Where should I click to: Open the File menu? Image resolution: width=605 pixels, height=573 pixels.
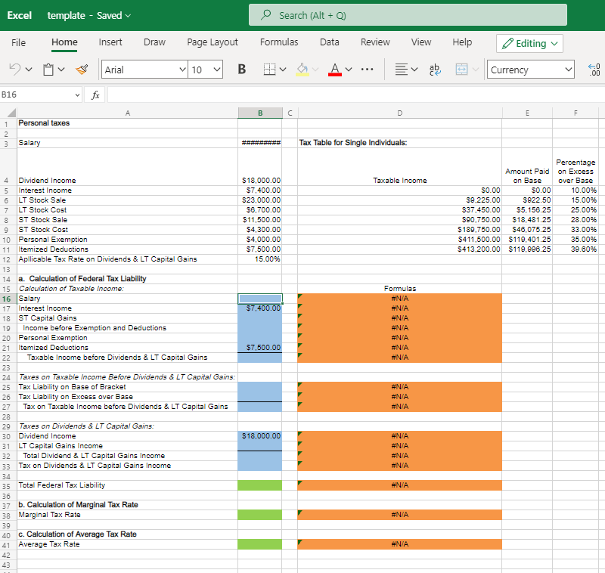(x=18, y=42)
